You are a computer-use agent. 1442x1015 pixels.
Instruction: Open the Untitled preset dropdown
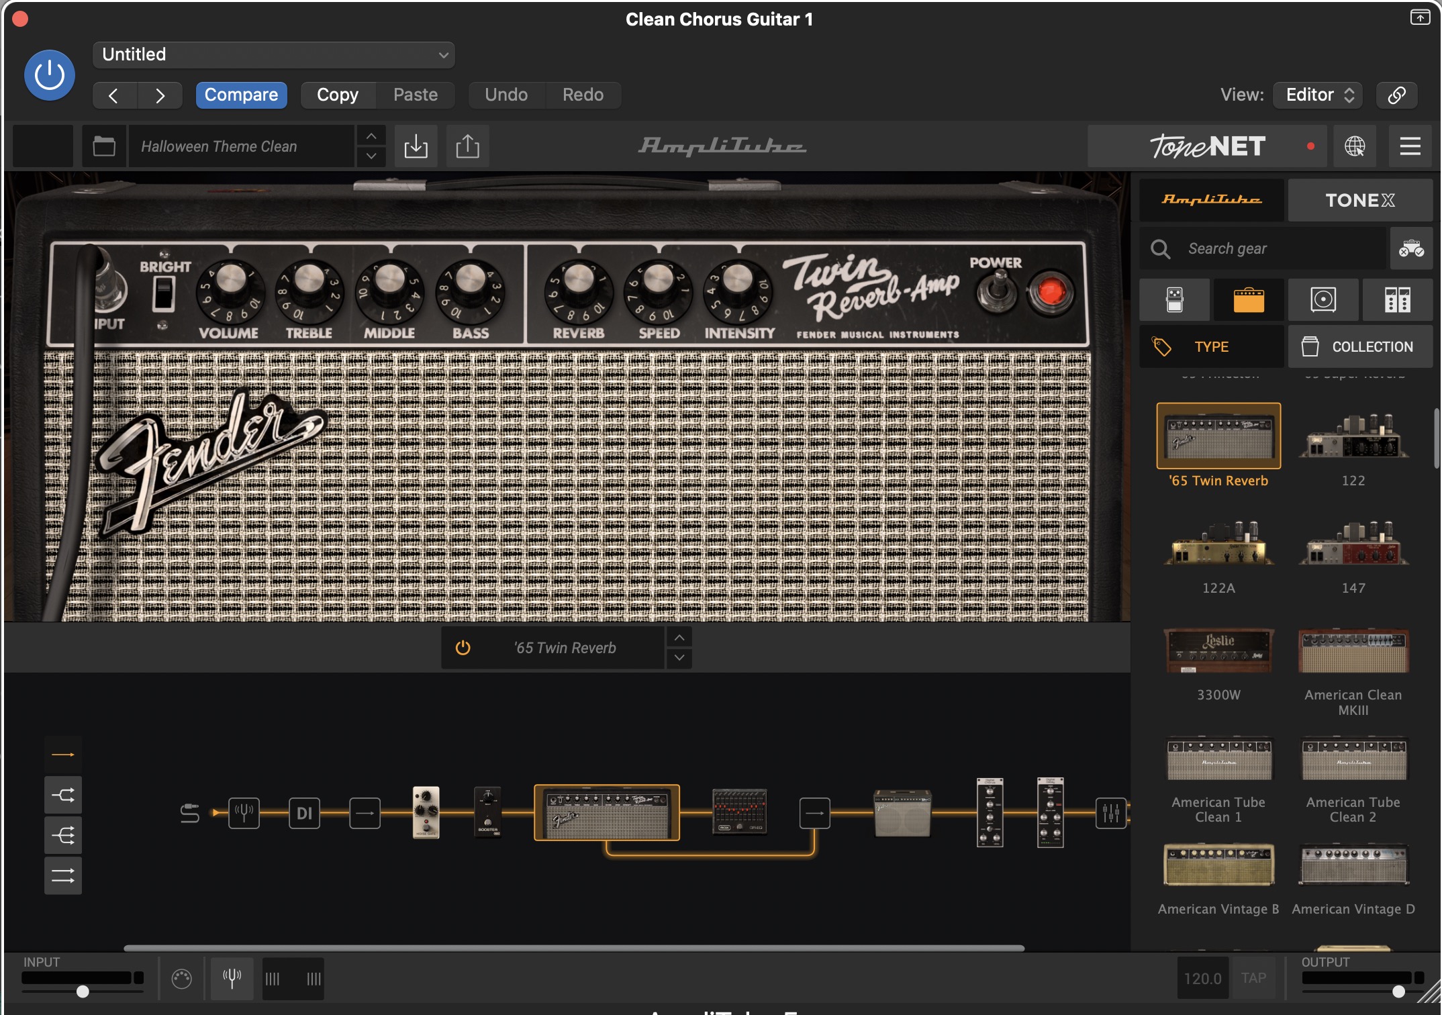coord(274,54)
